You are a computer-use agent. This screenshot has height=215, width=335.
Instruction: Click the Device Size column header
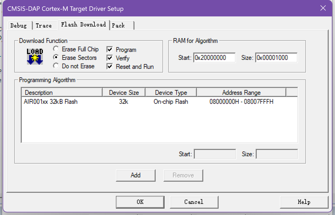pyautogui.click(x=124, y=92)
